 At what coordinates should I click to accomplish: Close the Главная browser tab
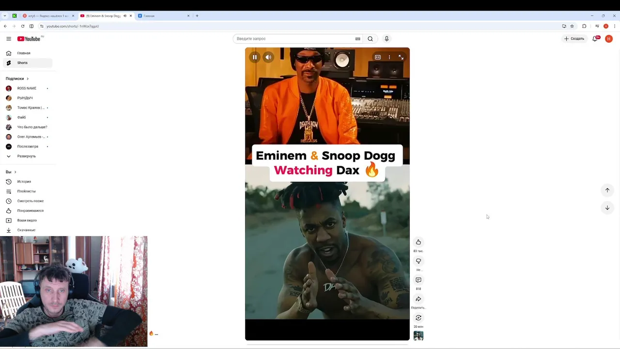coord(188,16)
